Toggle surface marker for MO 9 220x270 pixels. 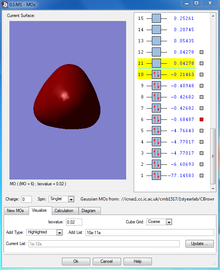202,86
